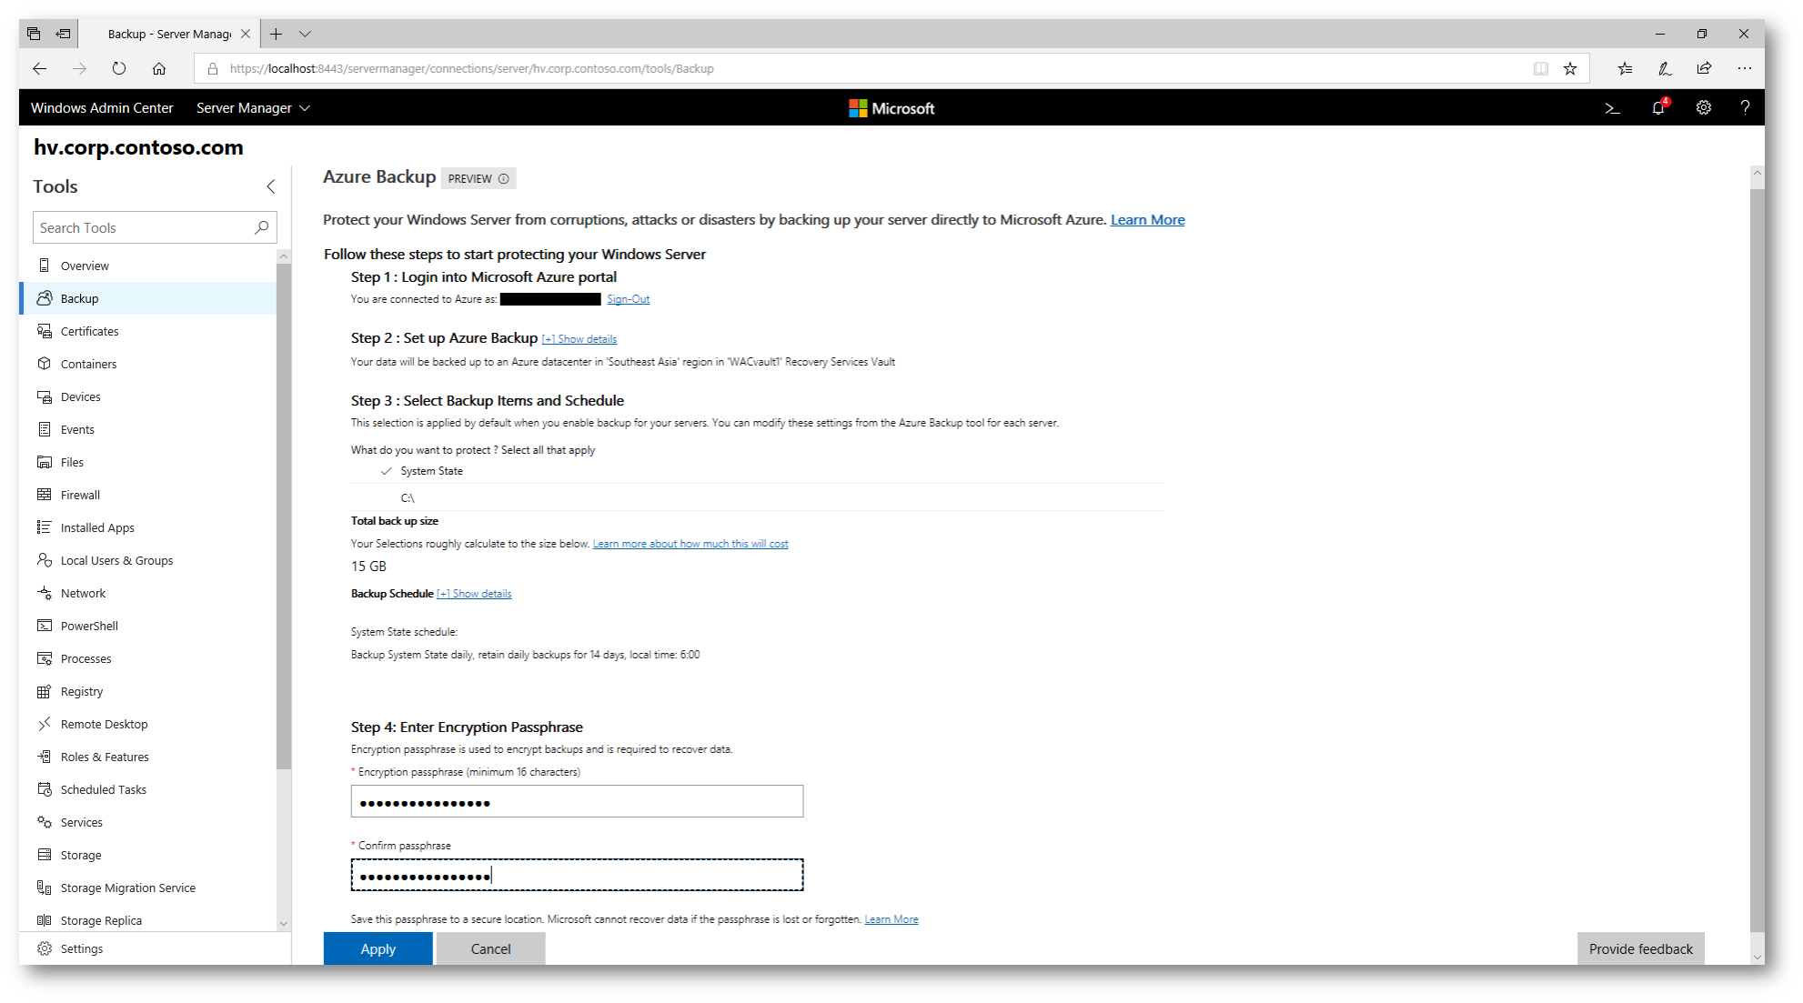Collapse the Tools panel chevron

[x=270, y=186]
